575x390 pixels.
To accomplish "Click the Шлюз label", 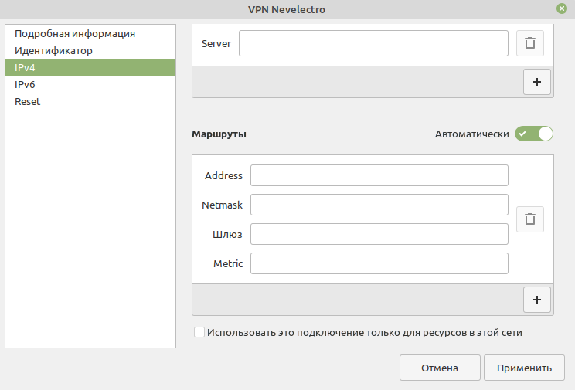I will (227, 234).
